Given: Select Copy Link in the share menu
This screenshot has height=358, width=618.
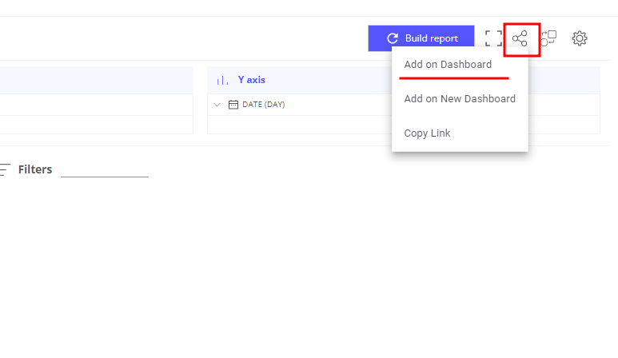Looking at the screenshot, I should pyautogui.click(x=427, y=133).
